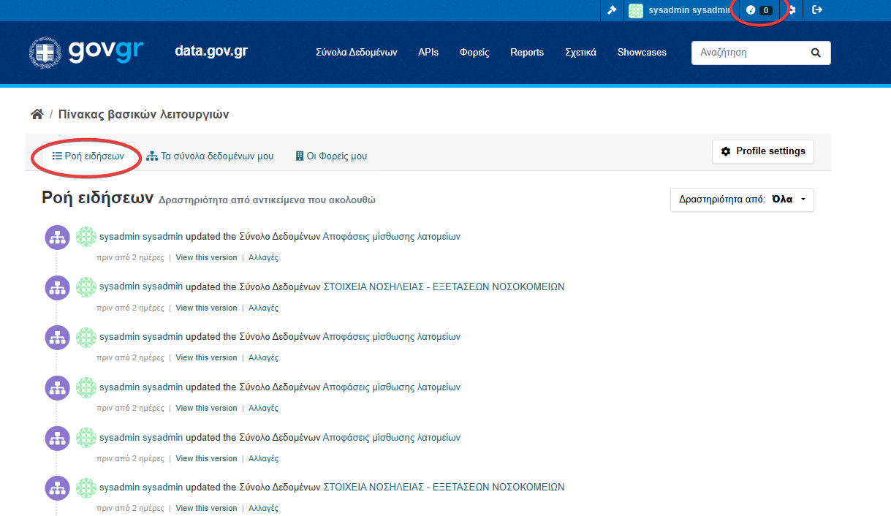Click the search magnifier icon

(816, 53)
